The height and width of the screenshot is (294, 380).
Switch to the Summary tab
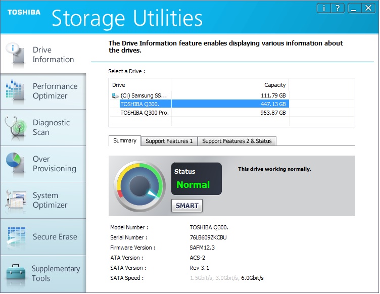(125, 141)
